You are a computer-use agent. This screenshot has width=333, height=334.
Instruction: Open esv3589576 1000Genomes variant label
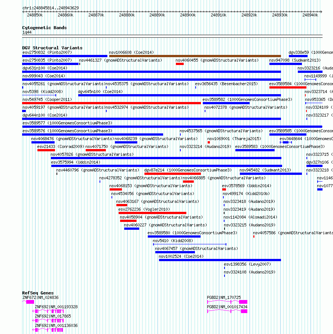tap(67, 131)
